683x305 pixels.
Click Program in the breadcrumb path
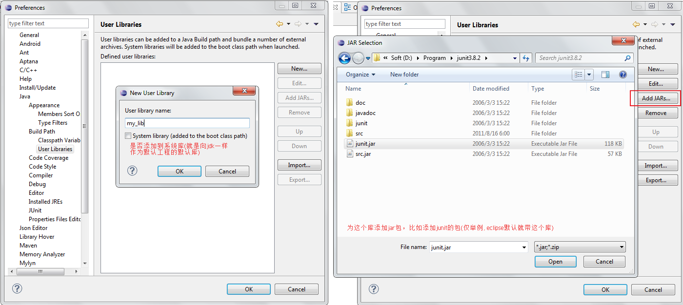click(435, 58)
